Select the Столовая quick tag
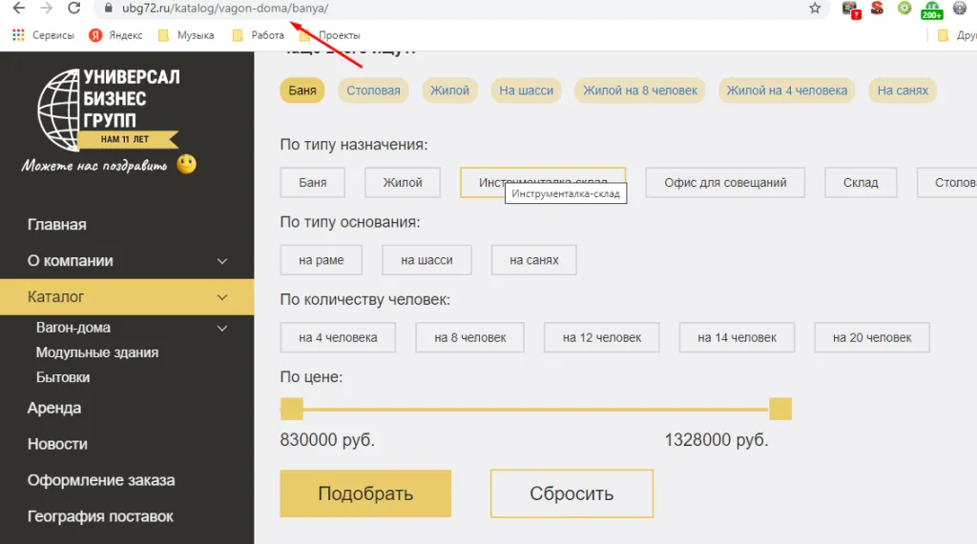This screenshot has height=544, width=977. [x=373, y=91]
